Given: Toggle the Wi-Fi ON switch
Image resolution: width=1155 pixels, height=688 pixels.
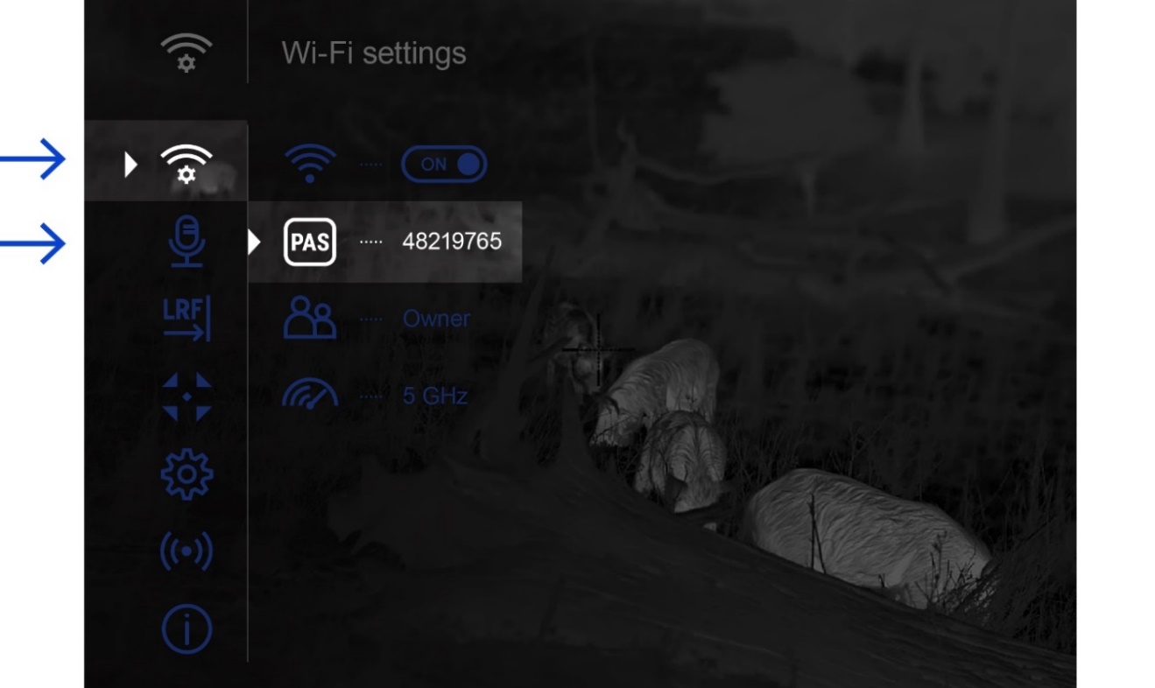Looking at the screenshot, I should coord(444,164).
